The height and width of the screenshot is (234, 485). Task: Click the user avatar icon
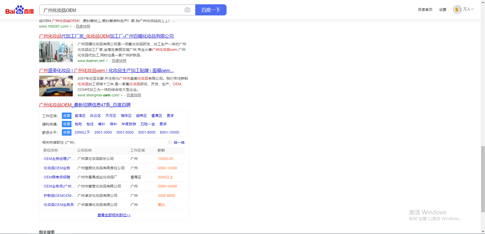[457, 10]
